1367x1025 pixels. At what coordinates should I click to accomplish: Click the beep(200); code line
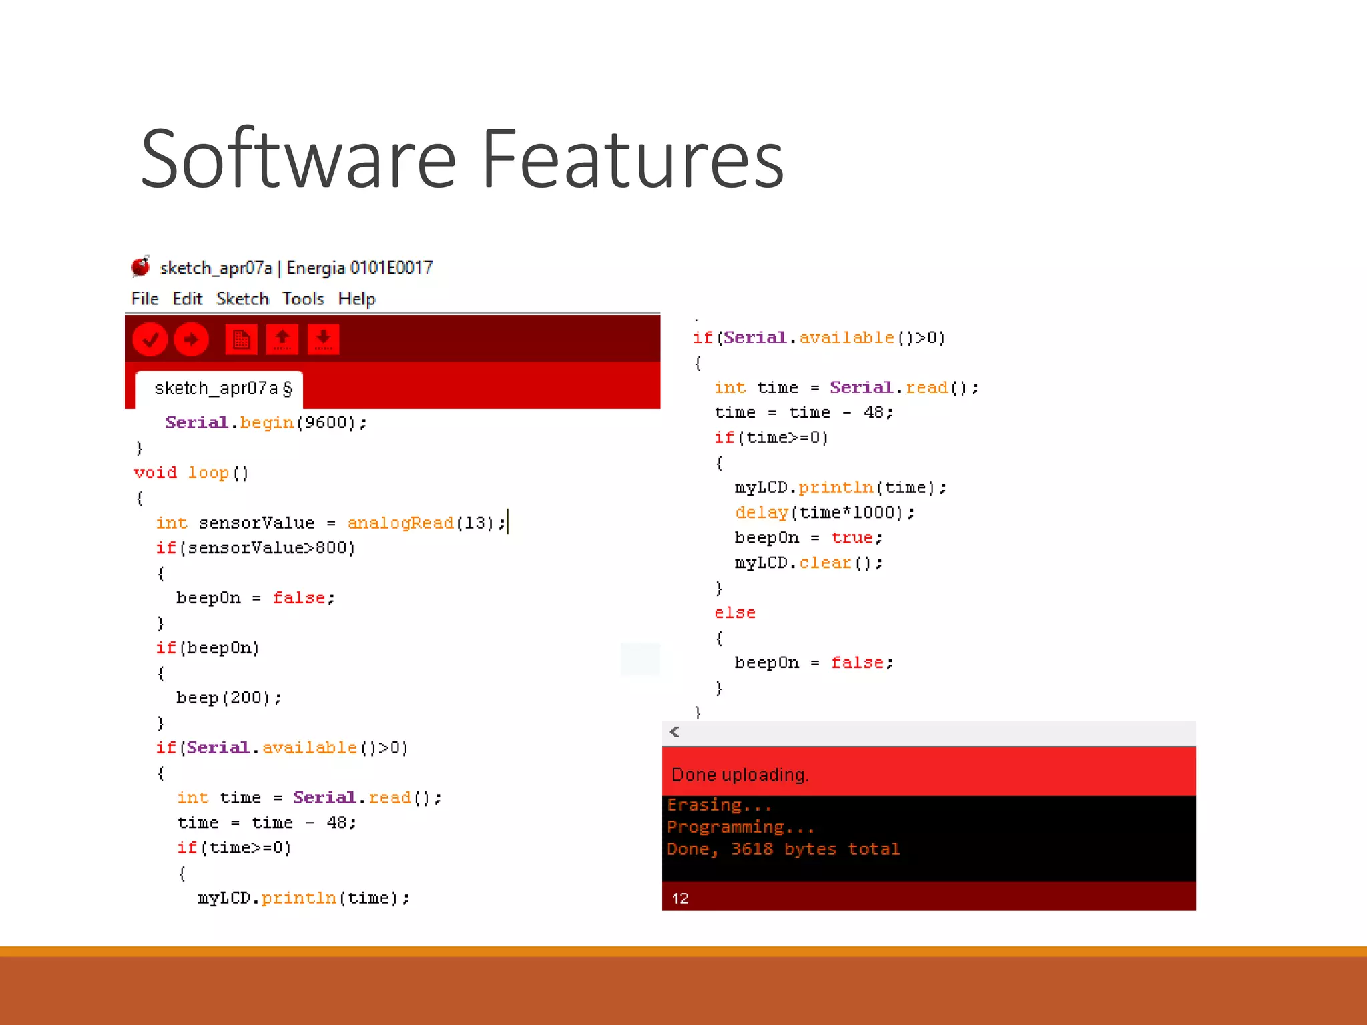pyautogui.click(x=229, y=698)
